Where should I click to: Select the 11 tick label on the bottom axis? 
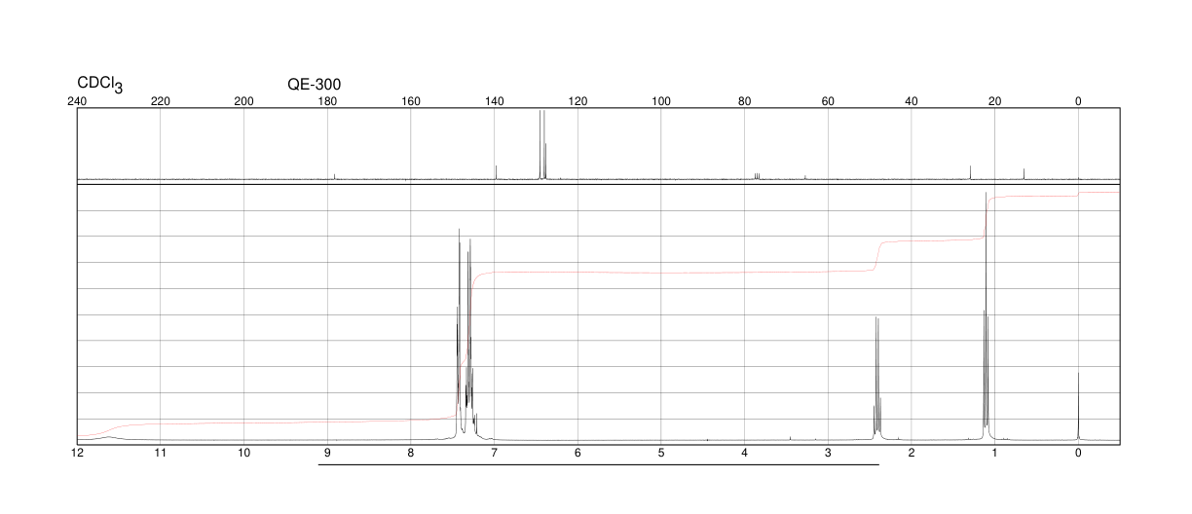(161, 454)
